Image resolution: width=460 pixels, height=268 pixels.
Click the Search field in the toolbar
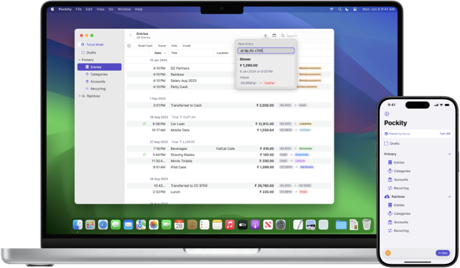(305, 35)
